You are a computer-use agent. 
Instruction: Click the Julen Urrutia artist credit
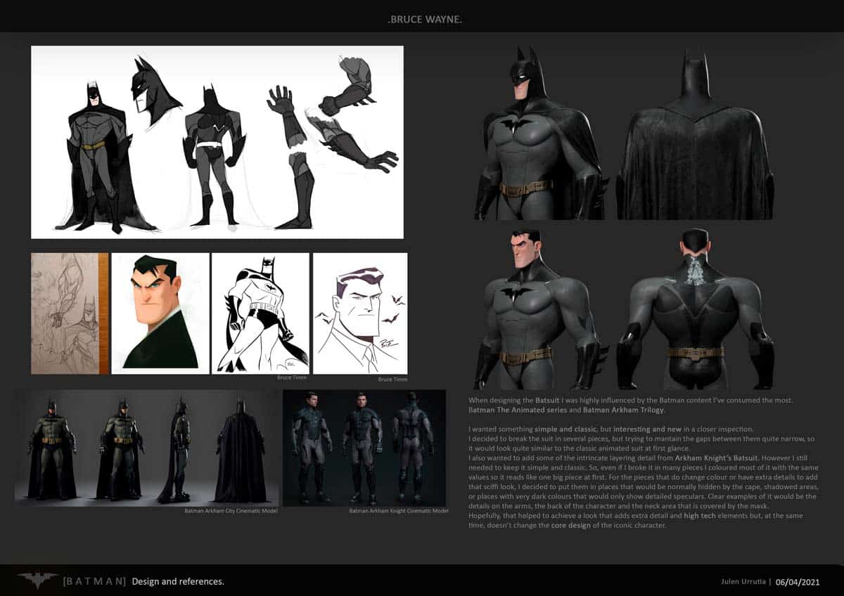(746, 581)
